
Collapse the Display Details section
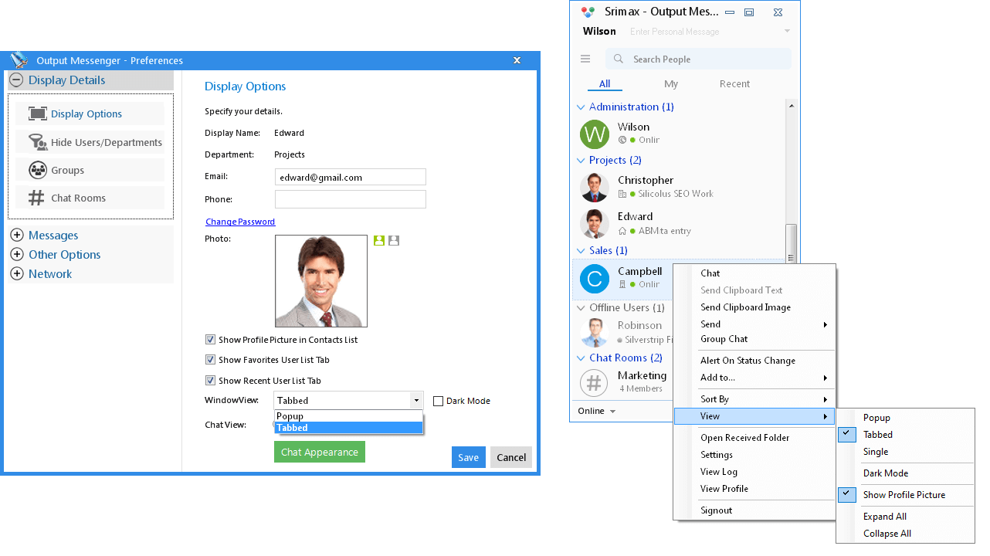click(16, 80)
